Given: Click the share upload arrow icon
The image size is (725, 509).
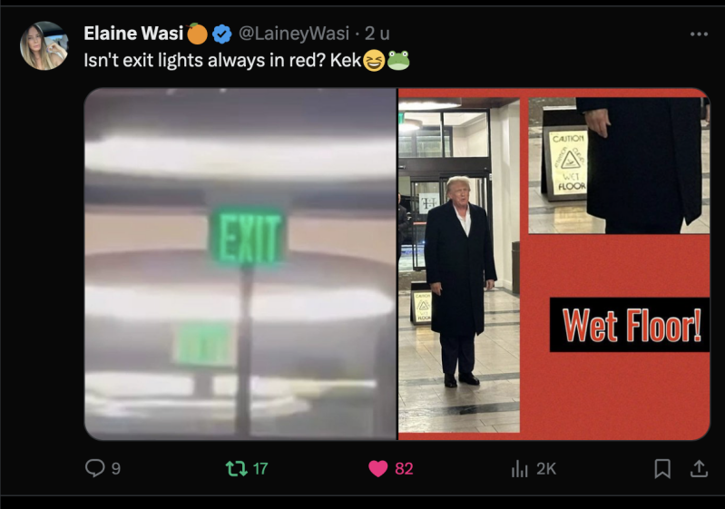Looking at the screenshot, I should coord(699,468).
